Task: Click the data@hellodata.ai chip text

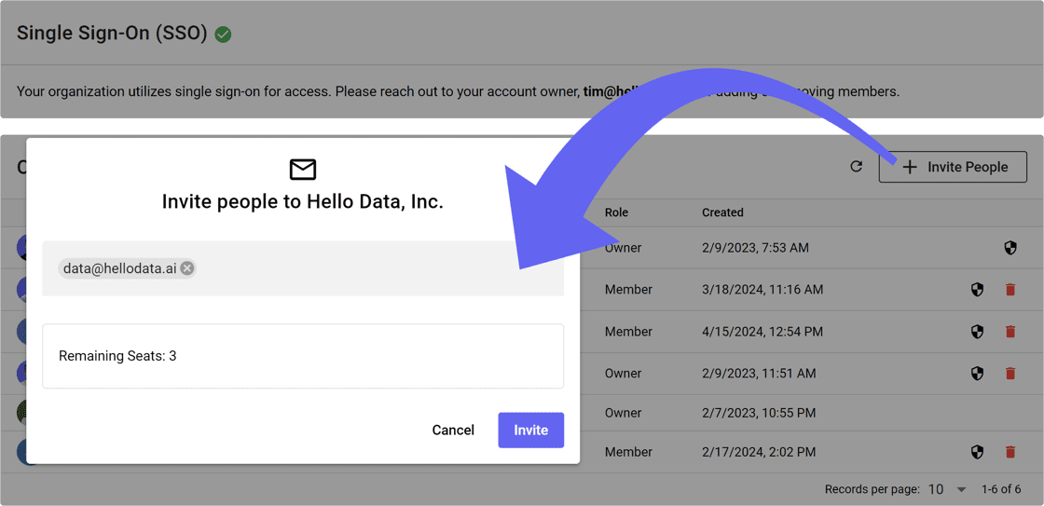Action: pyautogui.click(x=120, y=268)
